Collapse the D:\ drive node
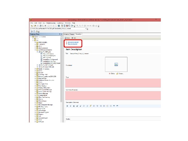This screenshot has width=188, height=141. pyautogui.click(x=33, y=40)
